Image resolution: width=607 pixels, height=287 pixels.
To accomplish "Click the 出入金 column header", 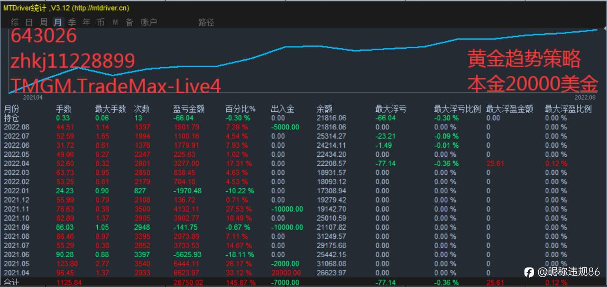I will click(x=283, y=109).
